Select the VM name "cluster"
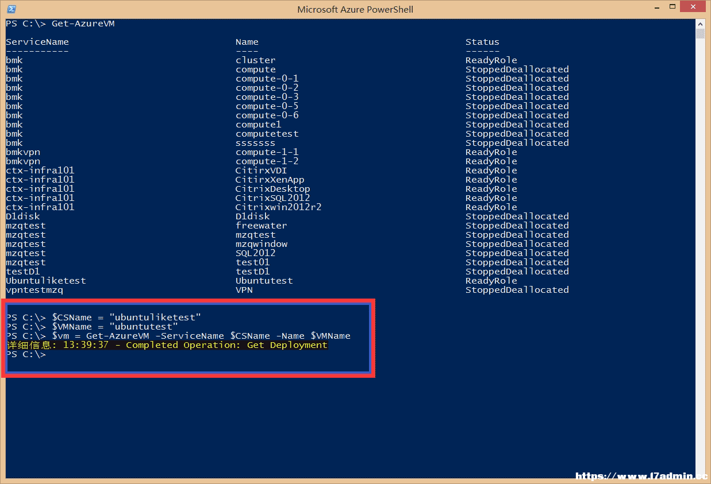 pyautogui.click(x=256, y=60)
